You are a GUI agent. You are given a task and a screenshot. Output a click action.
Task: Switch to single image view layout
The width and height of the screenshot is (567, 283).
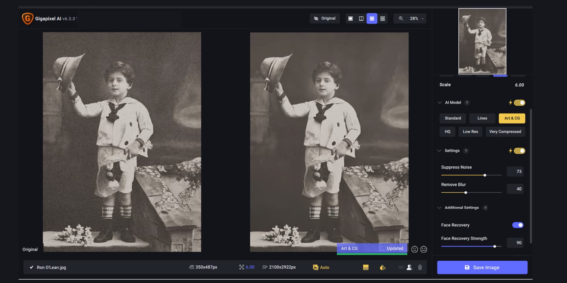point(350,18)
